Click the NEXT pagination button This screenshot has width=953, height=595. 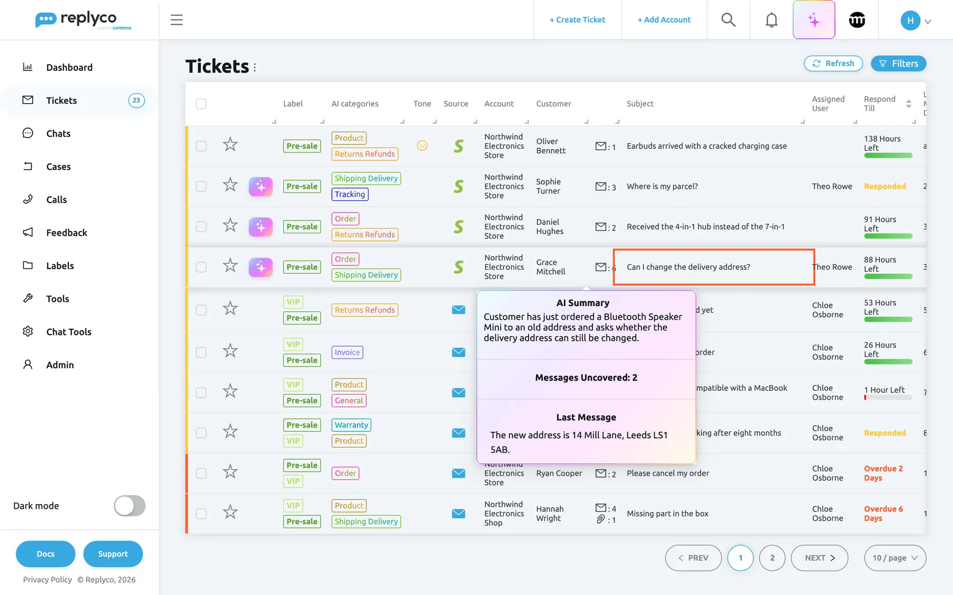tap(820, 558)
